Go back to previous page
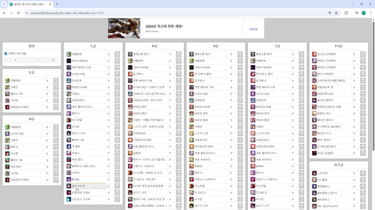This screenshot has height=210, width=375. (4, 13)
